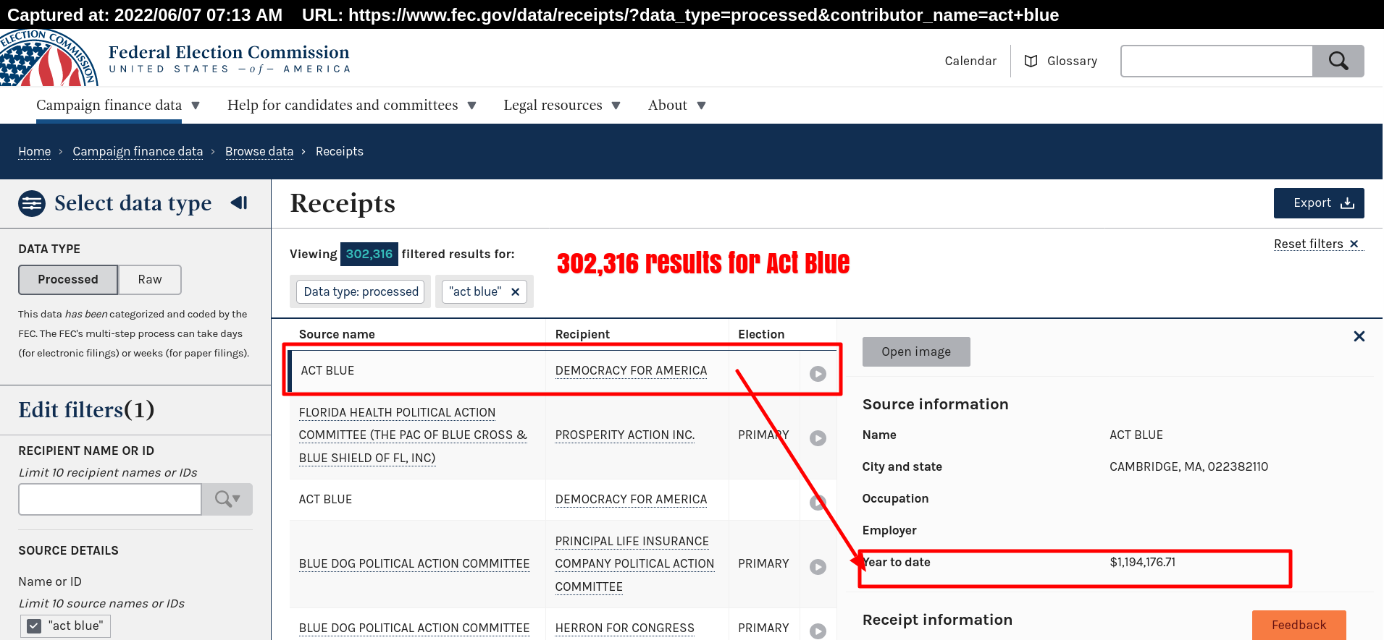Collapse the filter panel arrow icon
This screenshot has height=640, width=1384.
tap(240, 203)
